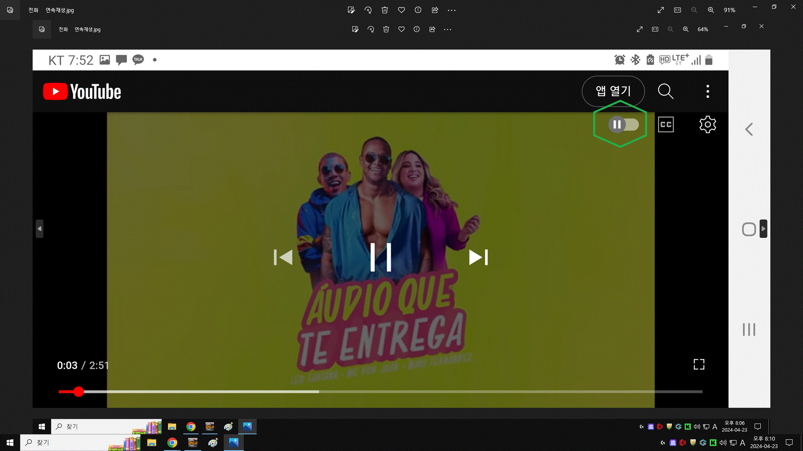The height and width of the screenshot is (451, 803).
Task: Skip to the previous video
Action: click(283, 257)
